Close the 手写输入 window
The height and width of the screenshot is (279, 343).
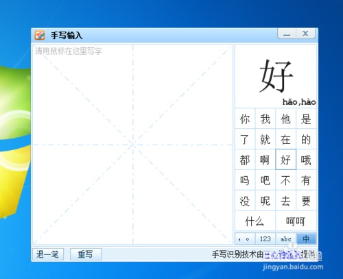[306, 34]
